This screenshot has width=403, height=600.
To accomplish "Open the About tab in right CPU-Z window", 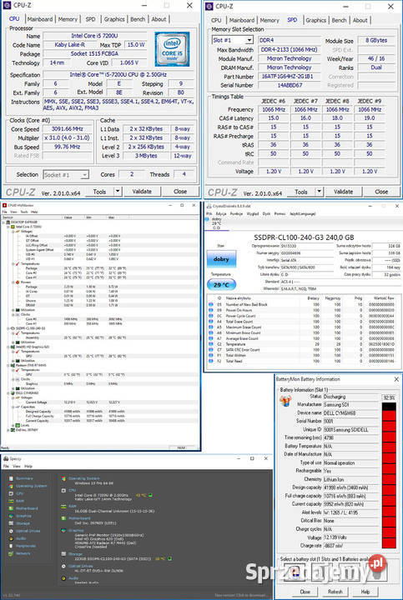I will [x=360, y=20].
